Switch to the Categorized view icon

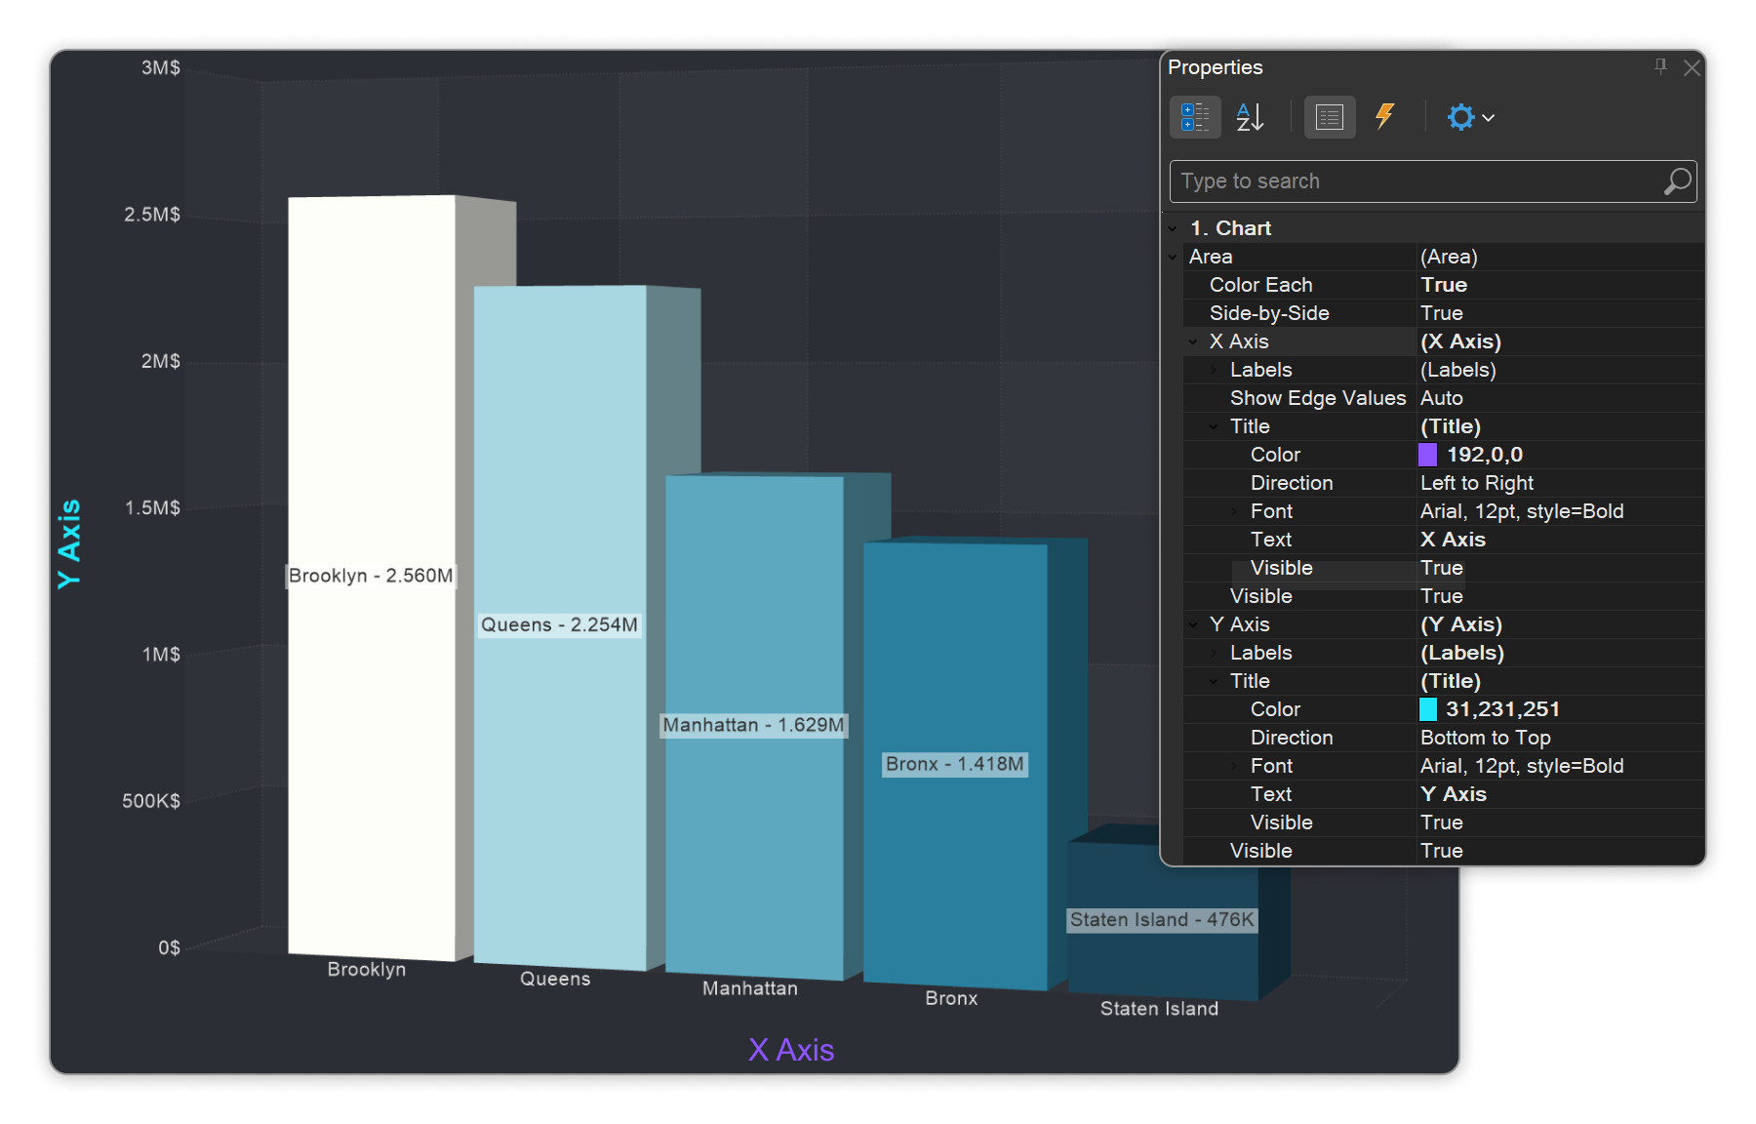point(1195,118)
